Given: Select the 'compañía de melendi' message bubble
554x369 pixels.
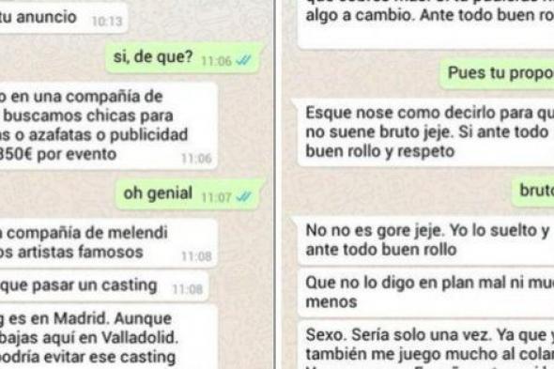Looking at the screenshot, I should point(109,243).
